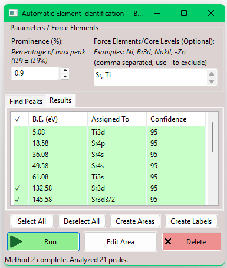Image resolution: width=227 pixels, height=268 pixels.
Task: Toggle the check for the 132.58 row
Action: pyautogui.click(x=18, y=188)
